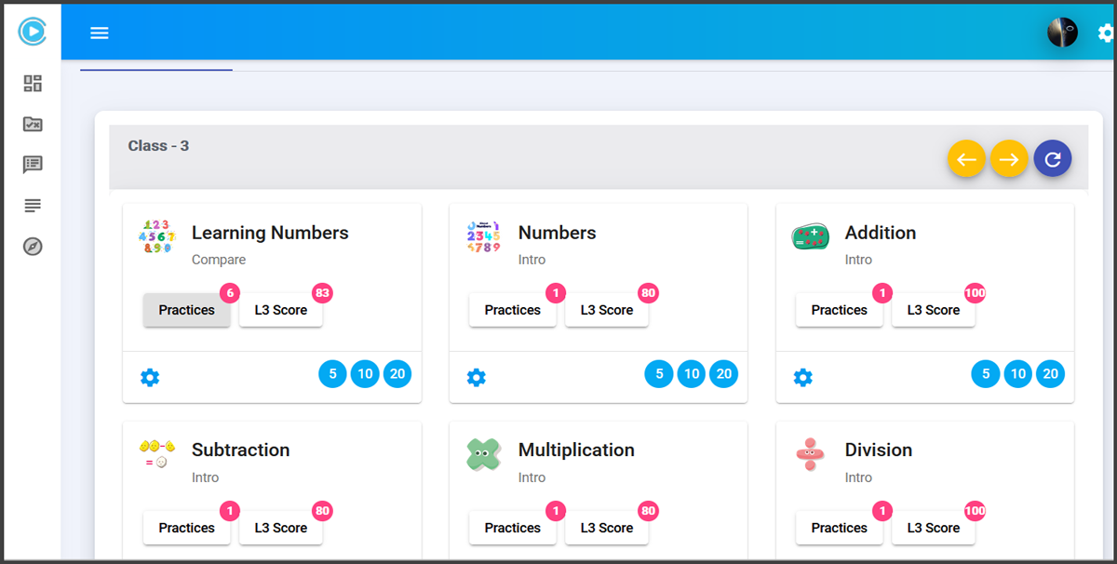Open the folder checklist sidebar icon
Image resolution: width=1117 pixels, height=564 pixels.
33,125
